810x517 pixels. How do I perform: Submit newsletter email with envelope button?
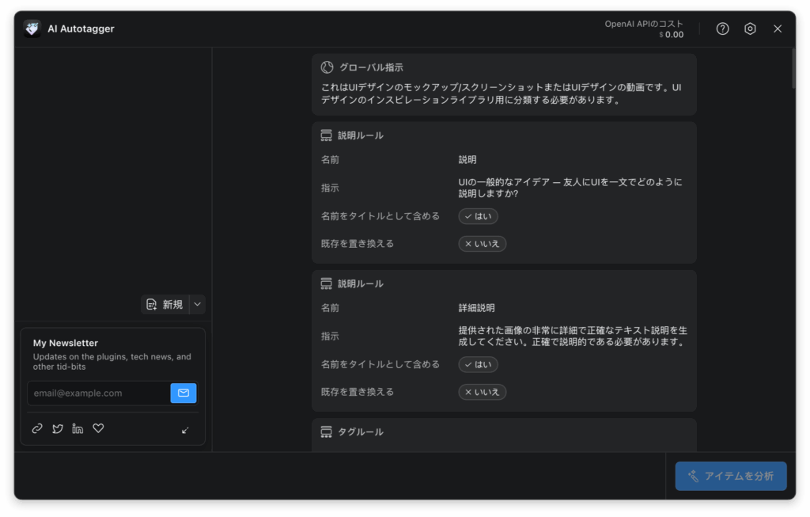tap(184, 393)
